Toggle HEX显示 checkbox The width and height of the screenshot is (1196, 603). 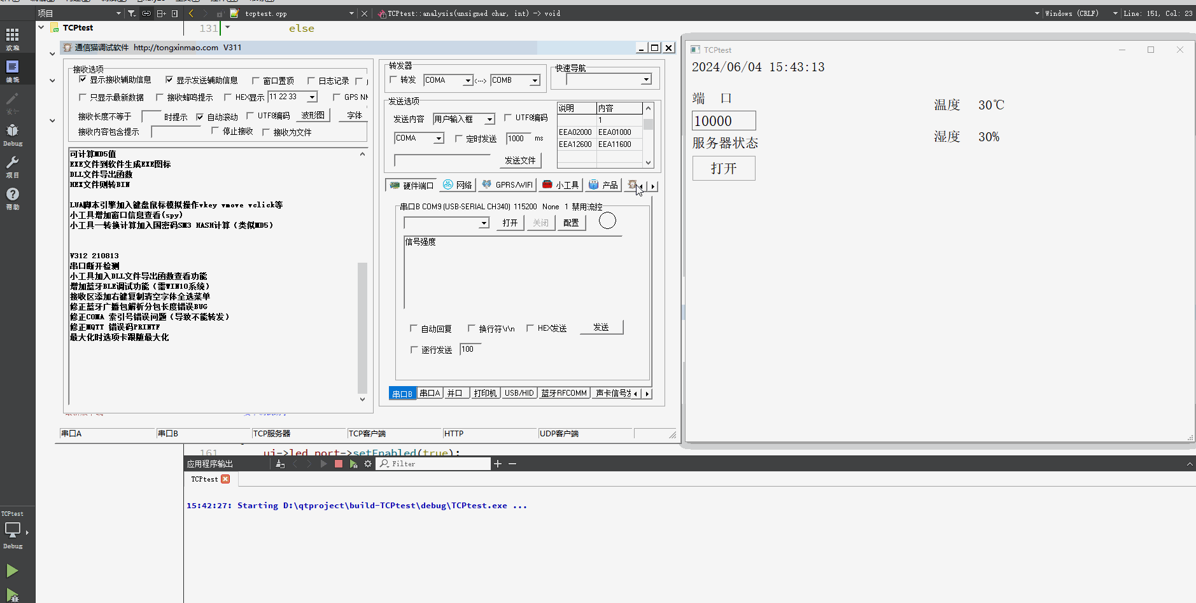point(228,97)
